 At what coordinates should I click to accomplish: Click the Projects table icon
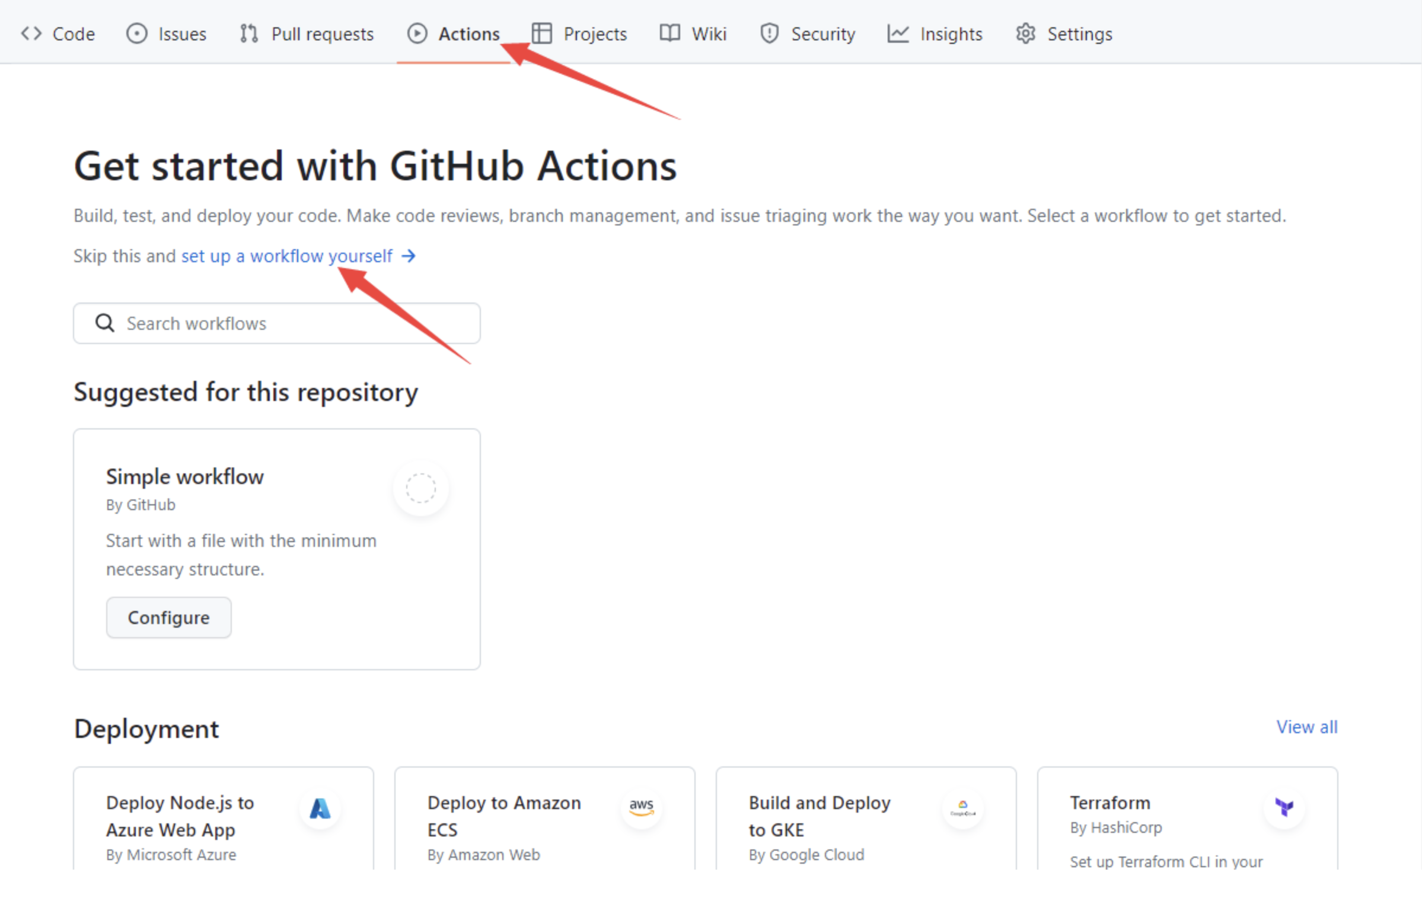541,33
